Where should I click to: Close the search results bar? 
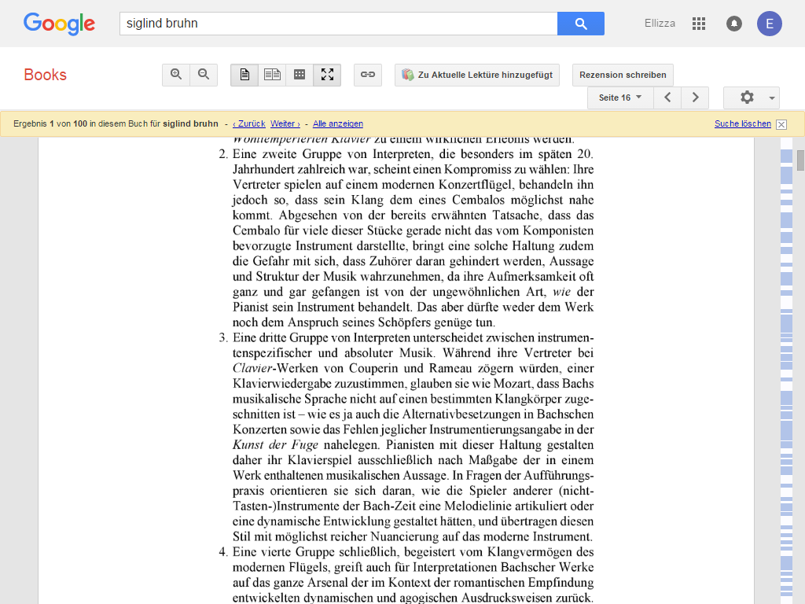point(781,124)
